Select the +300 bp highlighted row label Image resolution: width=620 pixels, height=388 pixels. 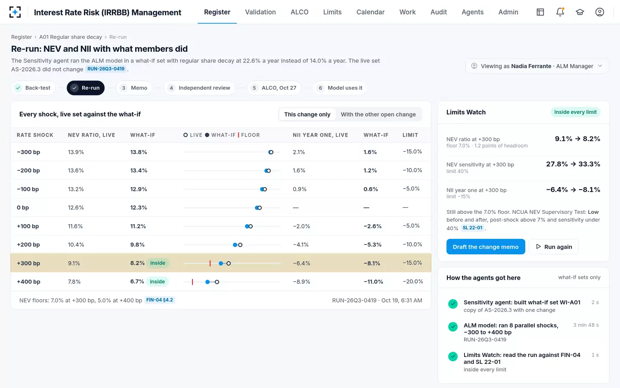point(28,263)
